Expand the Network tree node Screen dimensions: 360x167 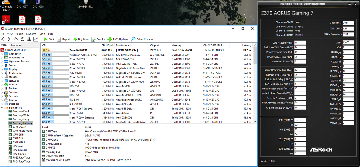click(x=2, y=81)
